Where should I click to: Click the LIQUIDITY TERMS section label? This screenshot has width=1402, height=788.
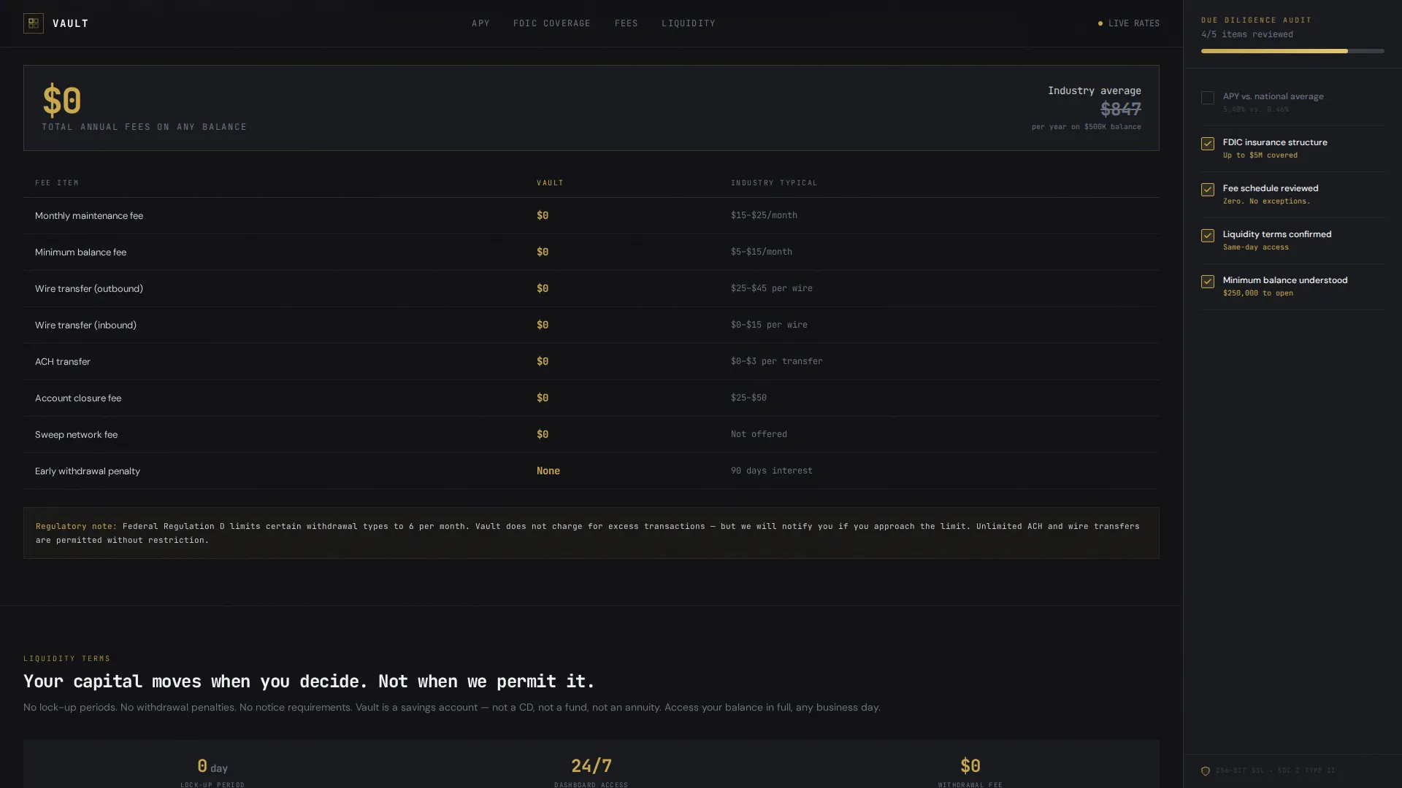tap(67, 659)
